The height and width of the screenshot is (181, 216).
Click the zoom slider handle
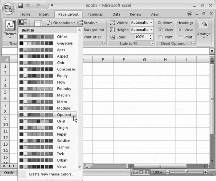[x=186, y=172]
